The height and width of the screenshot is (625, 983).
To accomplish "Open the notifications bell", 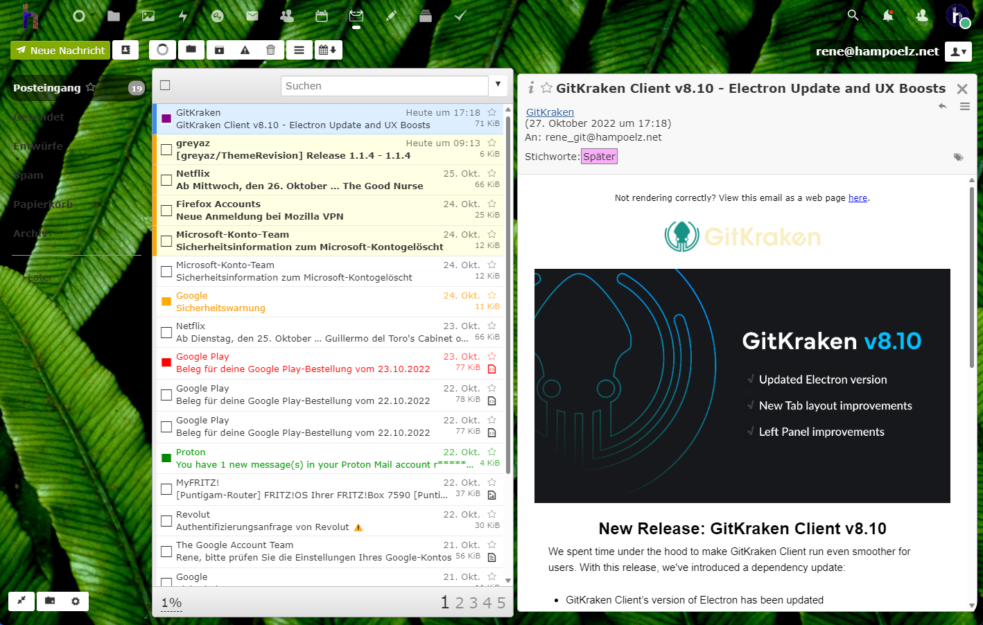I will pos(888,15).
